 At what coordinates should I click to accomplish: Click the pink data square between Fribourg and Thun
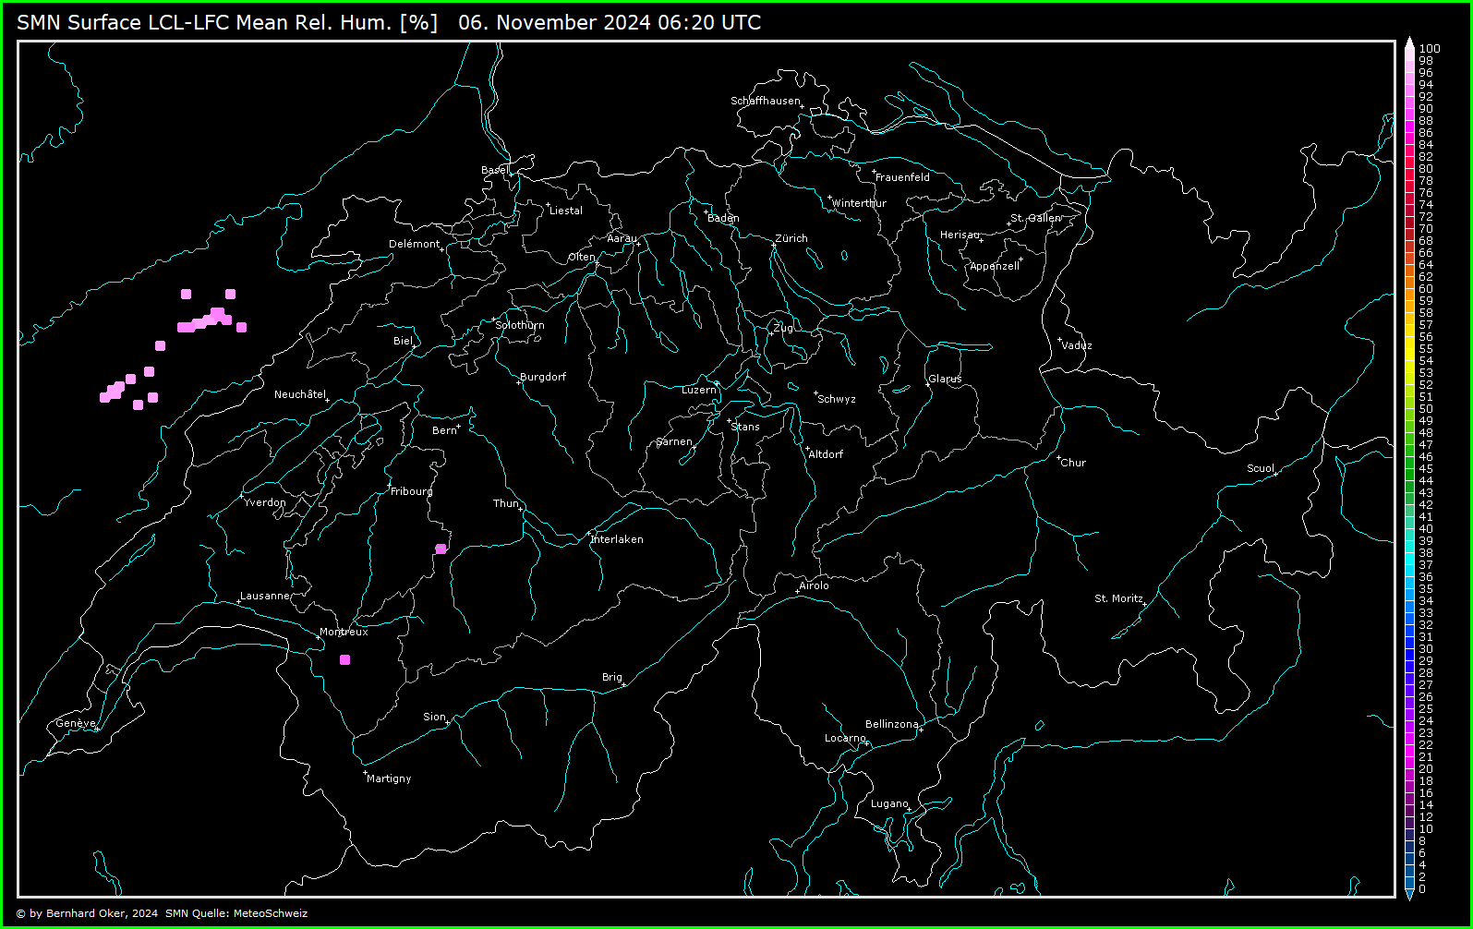click(x=441, y=549)
